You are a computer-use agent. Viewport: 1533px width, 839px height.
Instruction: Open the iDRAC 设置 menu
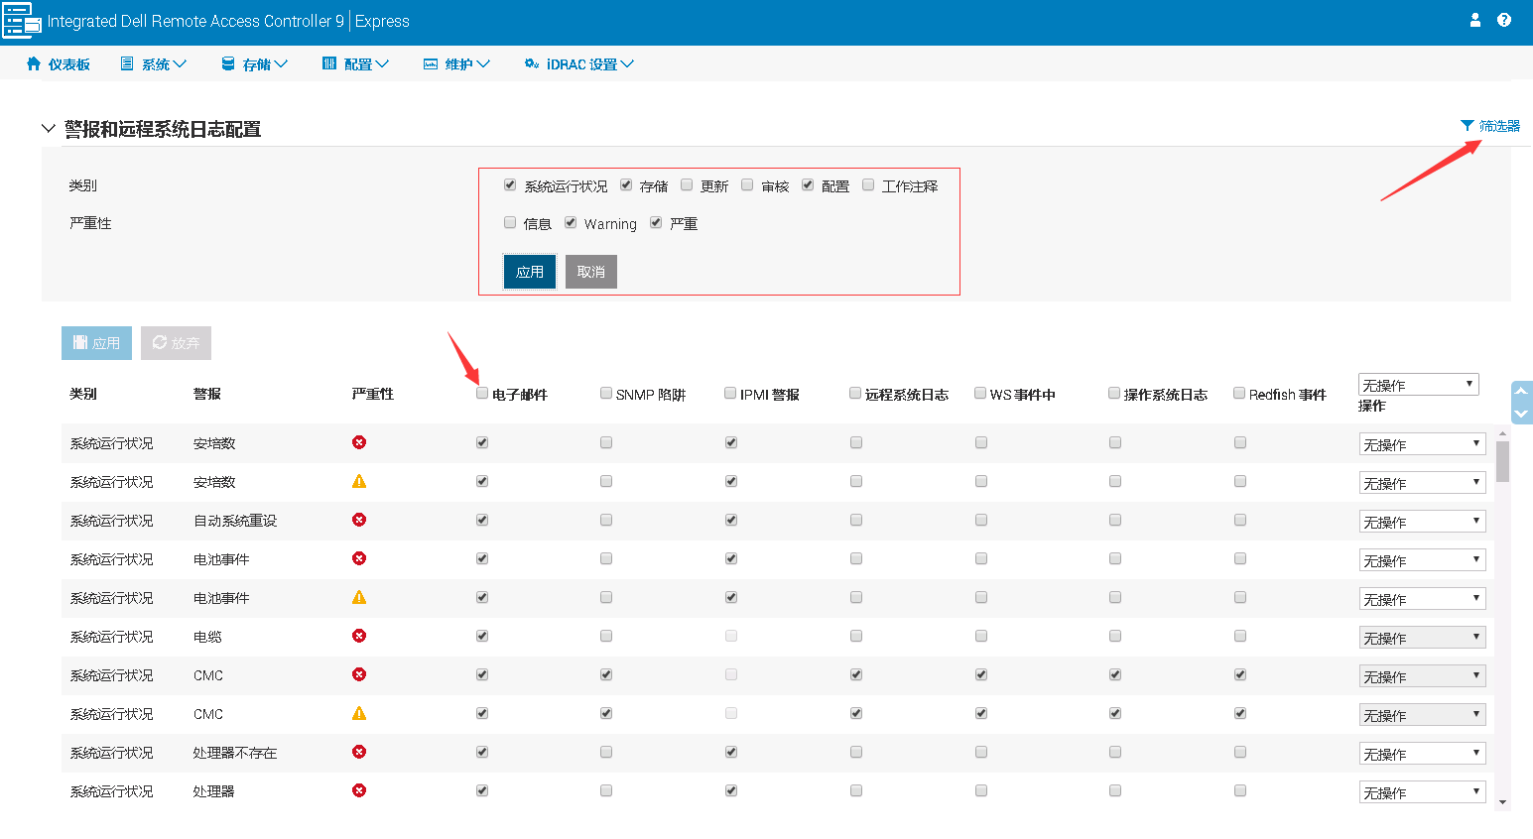click(579, 63)
